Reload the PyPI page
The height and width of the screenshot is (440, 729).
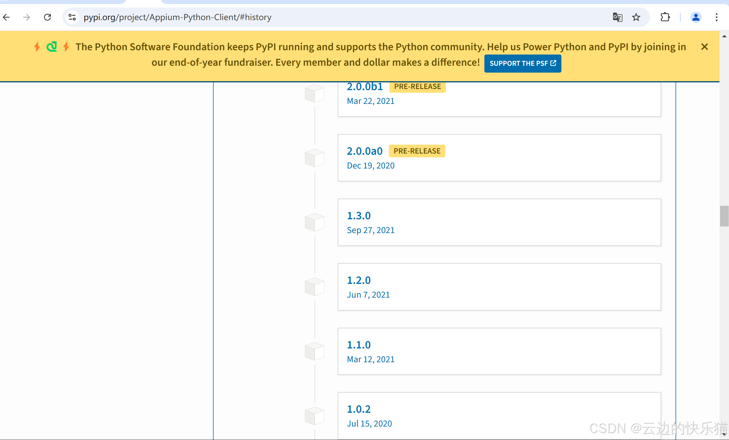[47, 17]
